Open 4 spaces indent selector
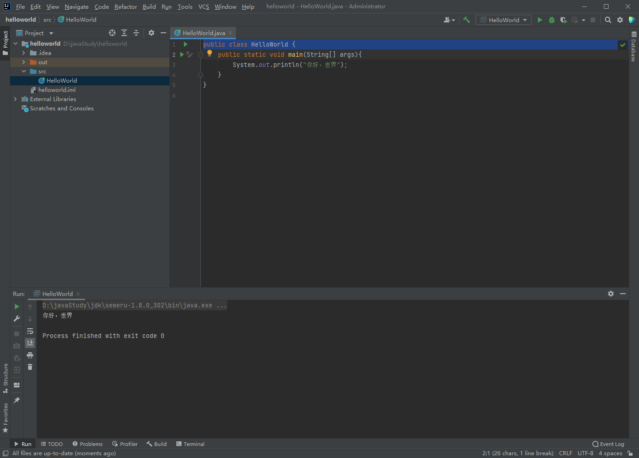Image resolution: width=639 pixels, height=458 pixels. [x=610, y=453]
